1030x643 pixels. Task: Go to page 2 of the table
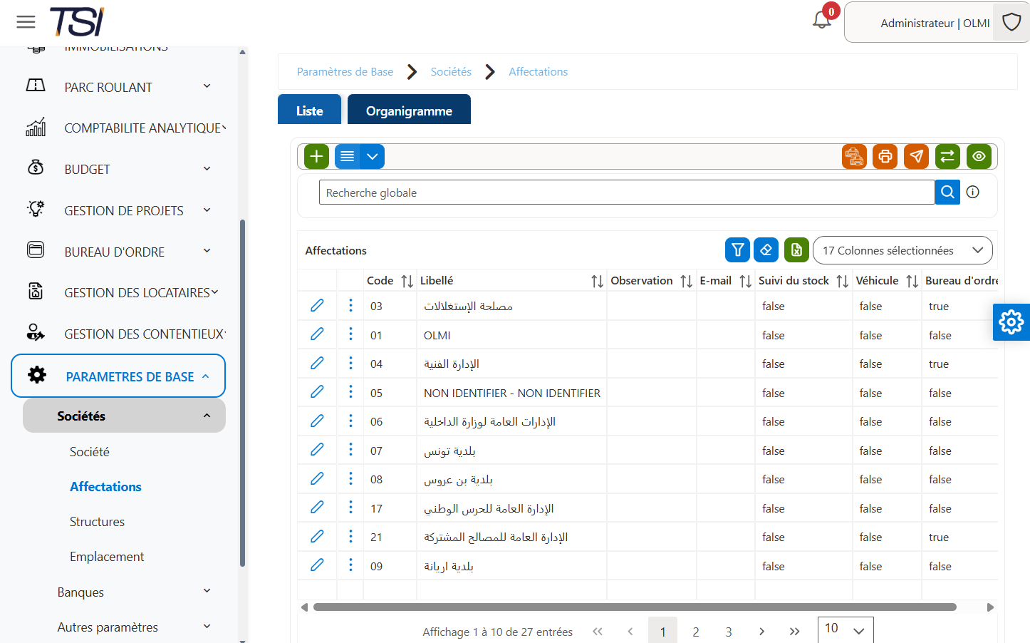pyautogui.click(x=696, y=632)
